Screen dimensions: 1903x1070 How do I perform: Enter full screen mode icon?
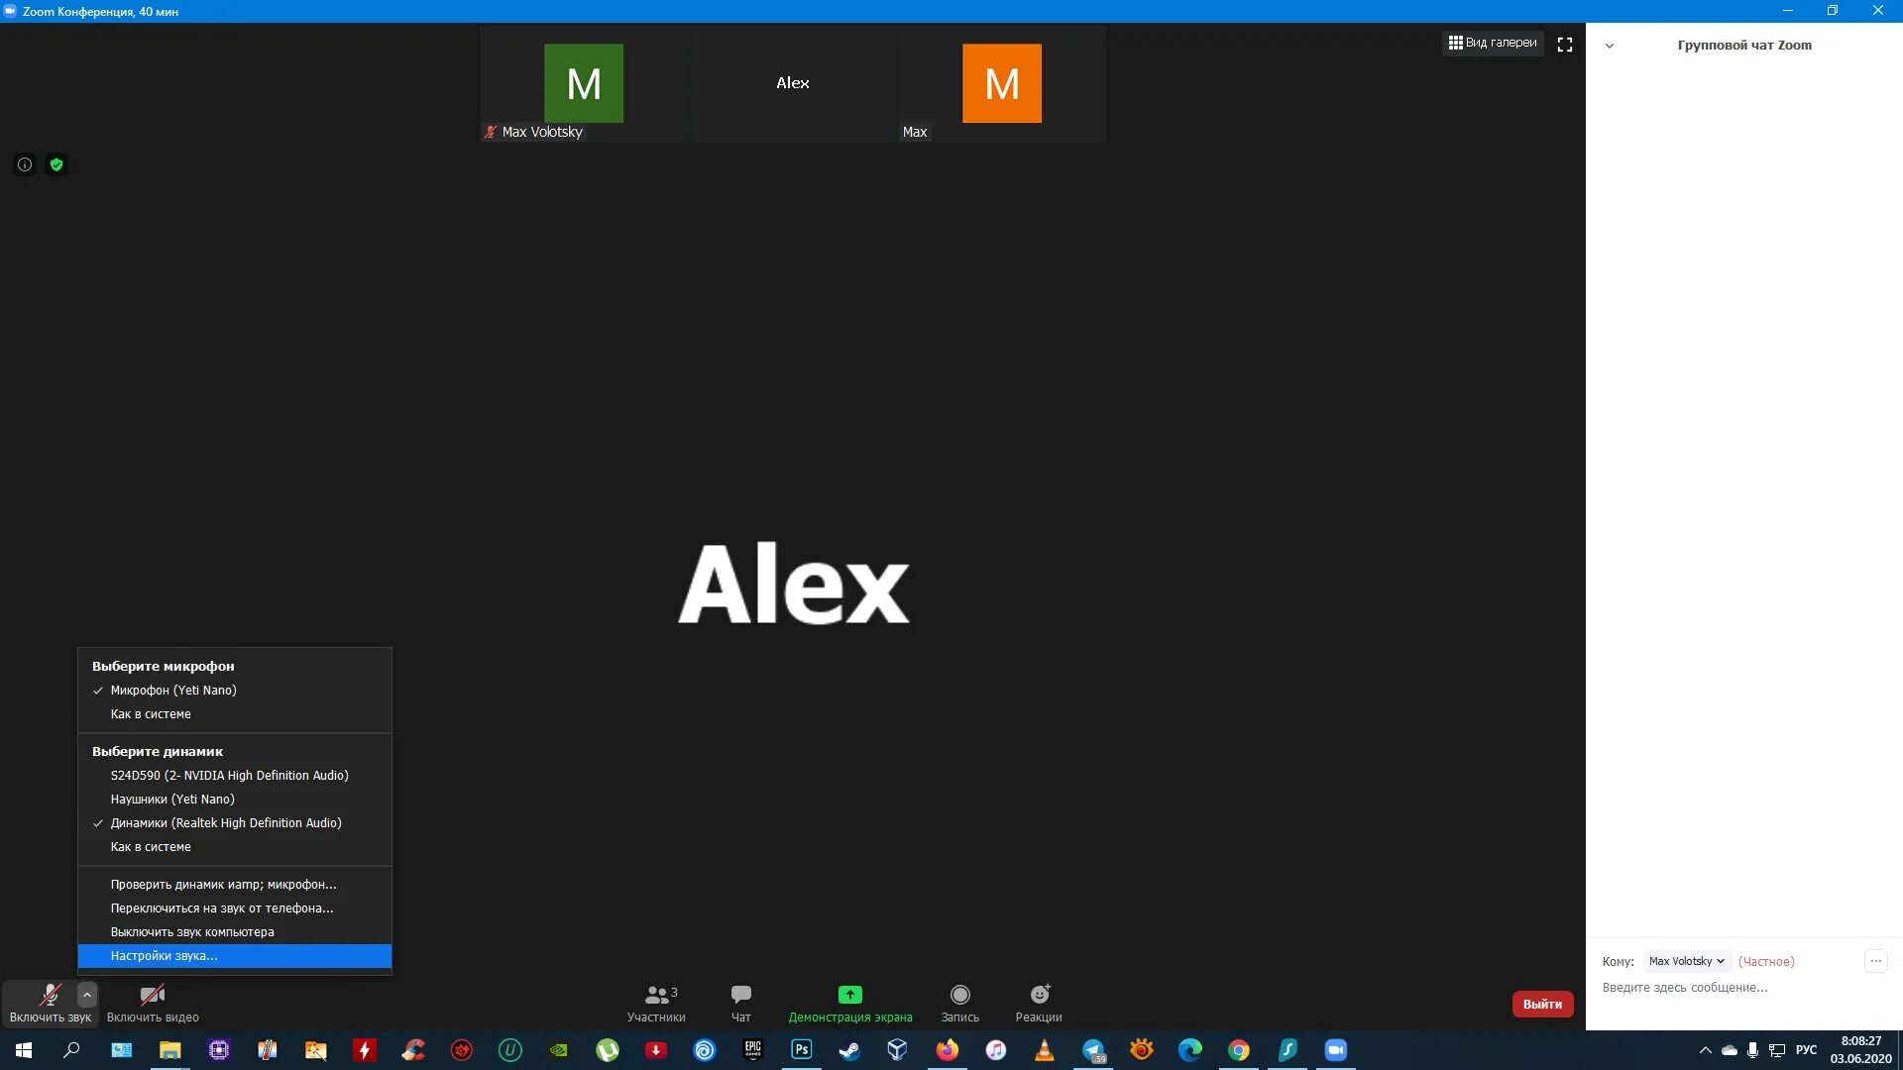(1565, 45)
